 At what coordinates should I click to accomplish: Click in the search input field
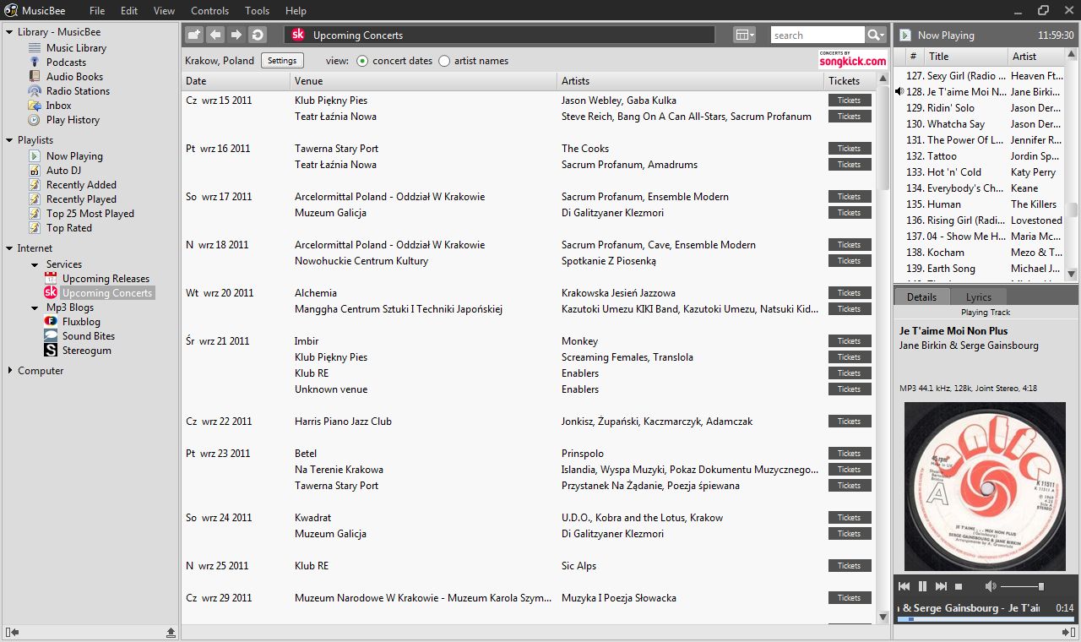[x=818, y=35]
